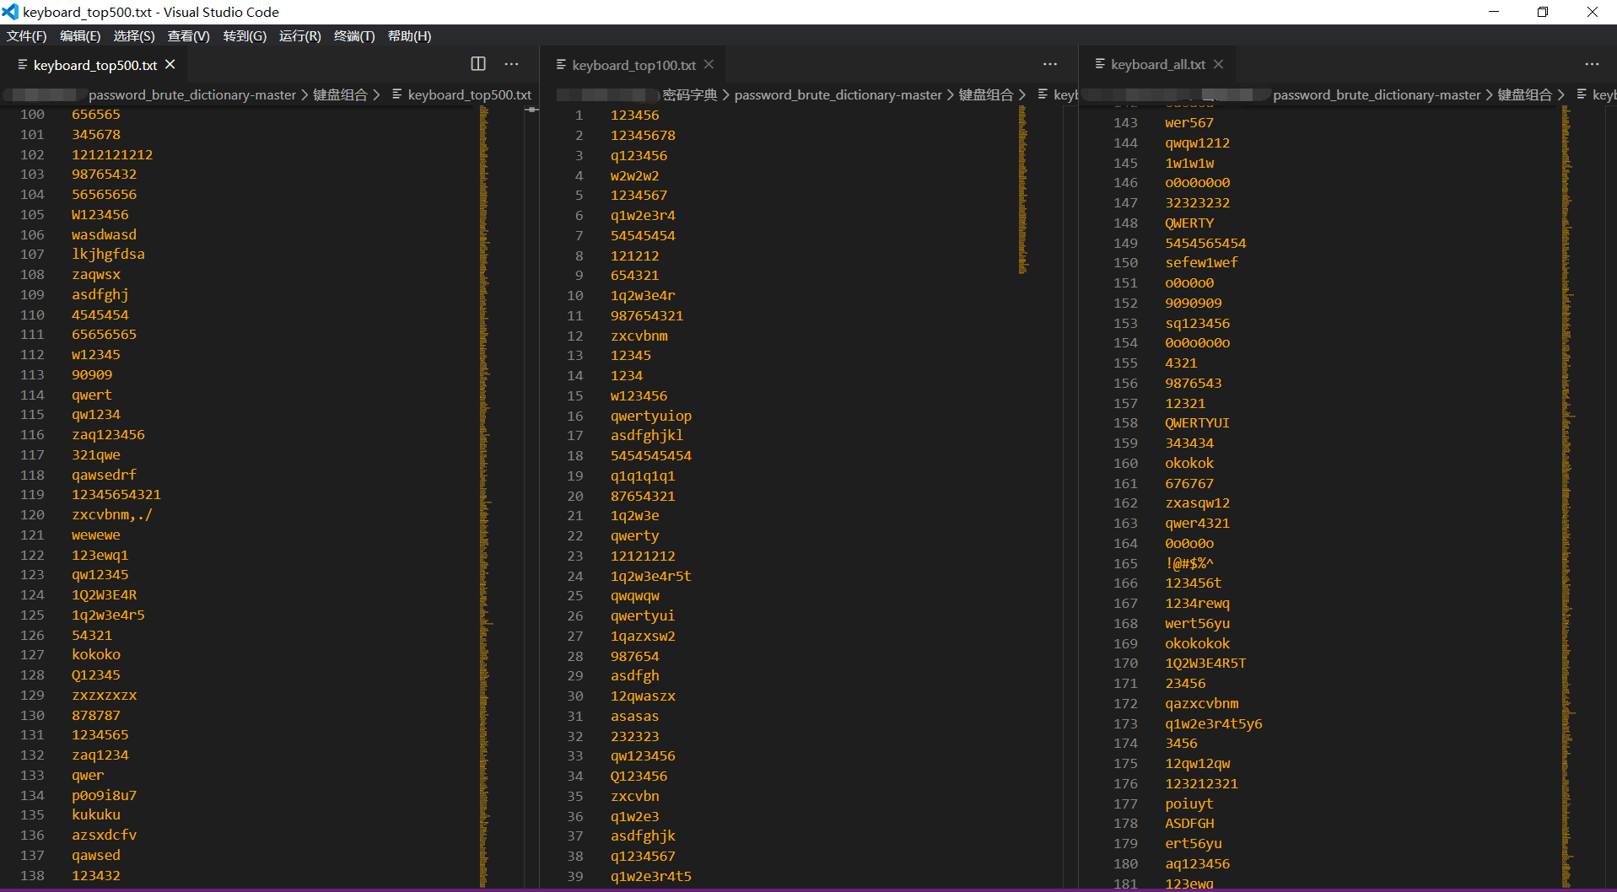Click text 'wert56yu' on line 168
Viewport: 1617px width, 892px height.
click(x=1197, y=624)
